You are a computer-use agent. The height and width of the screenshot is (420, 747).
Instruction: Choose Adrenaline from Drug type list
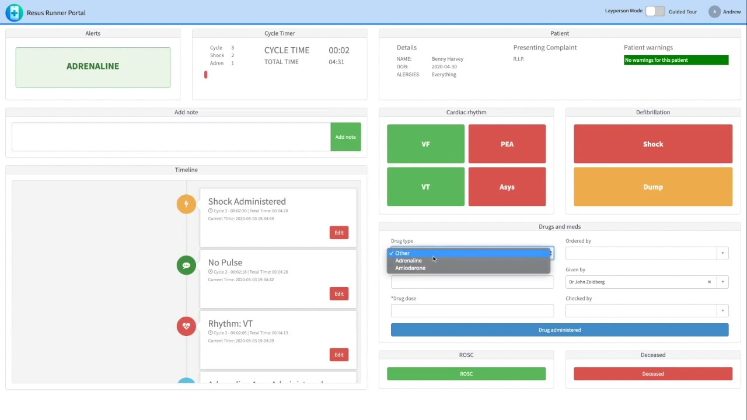(x=469, y=261)
